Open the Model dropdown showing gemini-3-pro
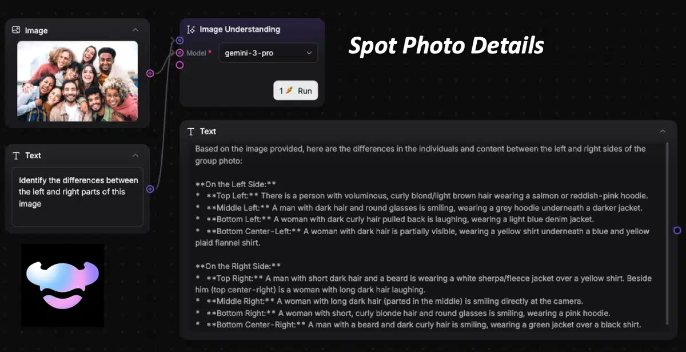The height and width of the screenshot is (352, 686). 268,53
